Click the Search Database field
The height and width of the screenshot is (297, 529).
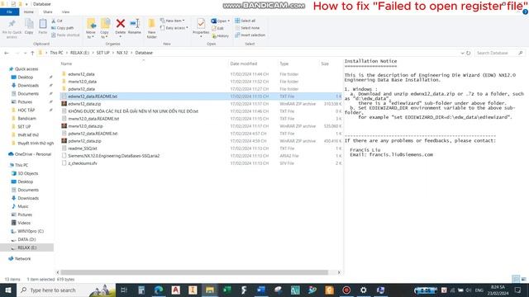tap(499, 53)
